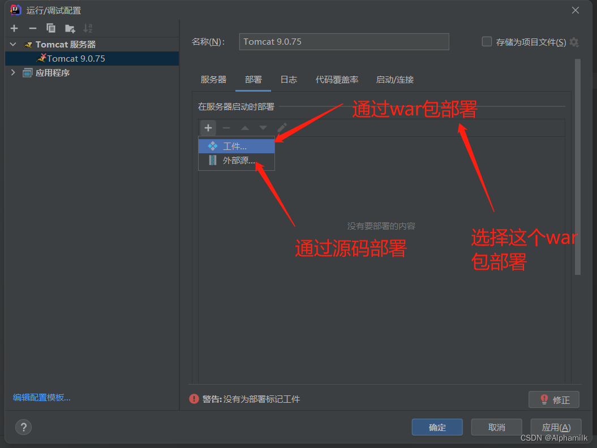Click the 确定 button
The width and height of the screenshot is (597, 448).
437,427
